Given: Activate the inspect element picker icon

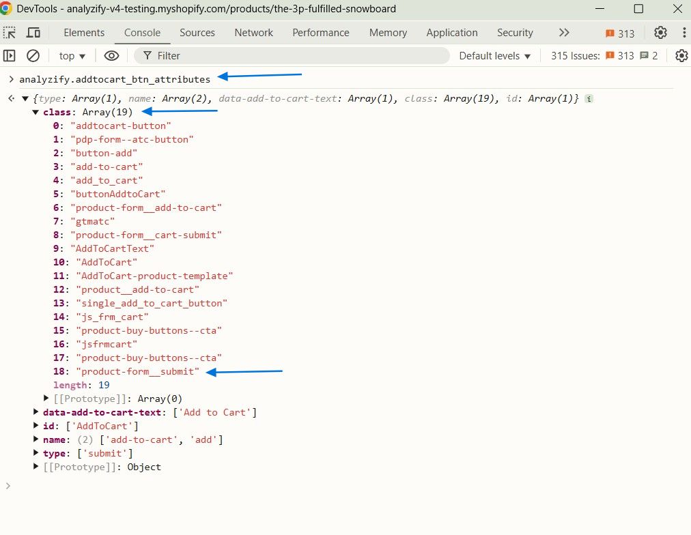Looking at the screenshot, I should pos(10,33).
